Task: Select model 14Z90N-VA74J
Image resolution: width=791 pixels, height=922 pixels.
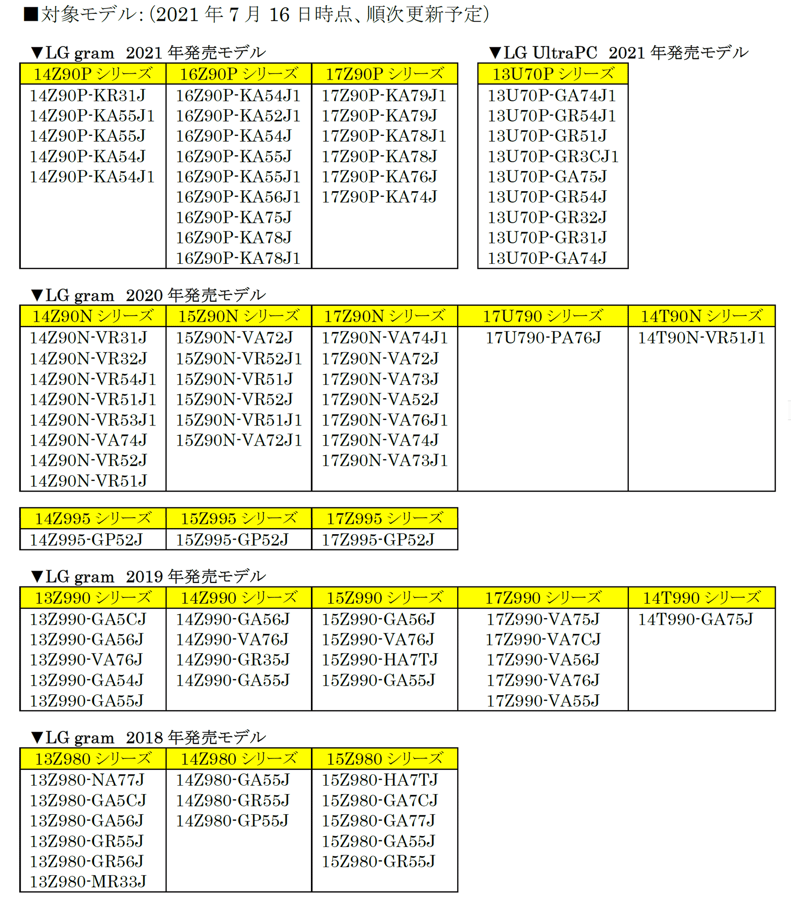Action: click(x=88, y=440)
